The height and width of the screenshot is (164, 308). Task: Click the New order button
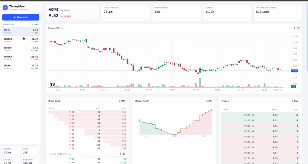click(x=21, y=17)
